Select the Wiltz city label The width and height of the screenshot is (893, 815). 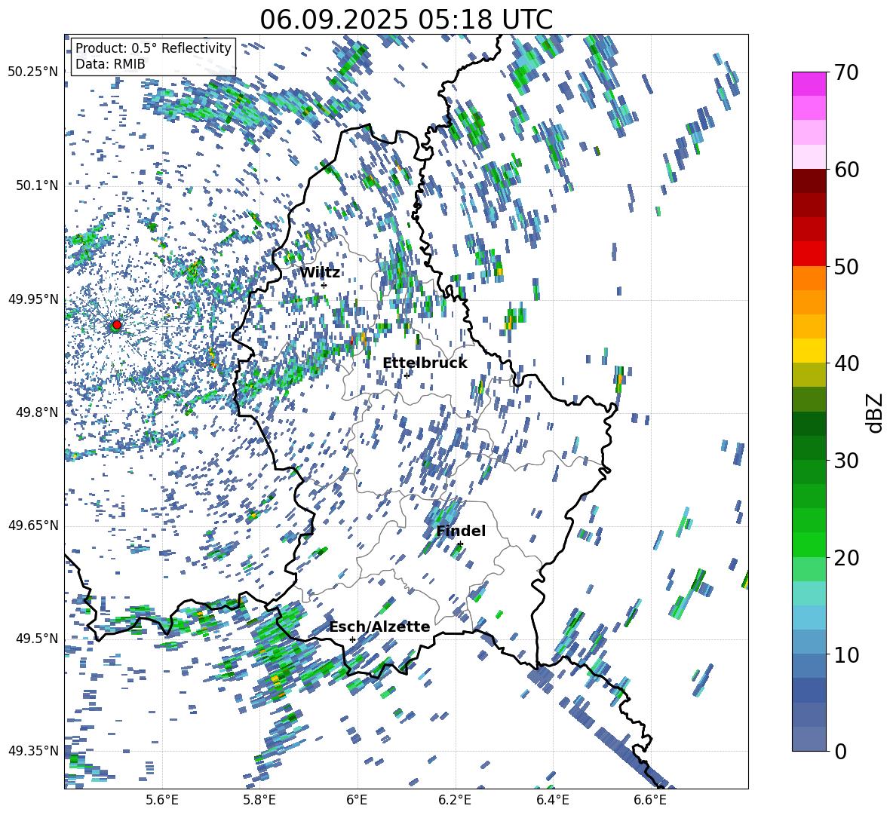click(x=320, y=273)
